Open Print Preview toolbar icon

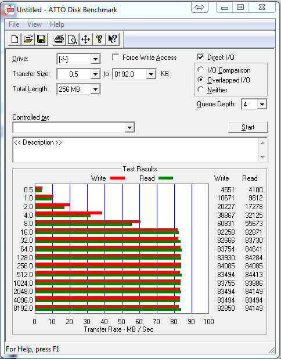[x=73, y=39]
